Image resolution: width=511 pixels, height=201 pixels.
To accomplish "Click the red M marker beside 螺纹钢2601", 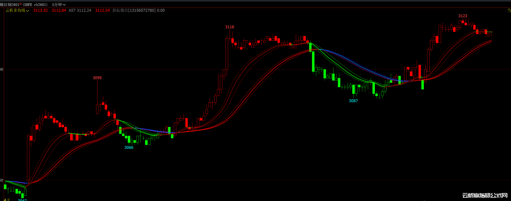I will 21,4.
